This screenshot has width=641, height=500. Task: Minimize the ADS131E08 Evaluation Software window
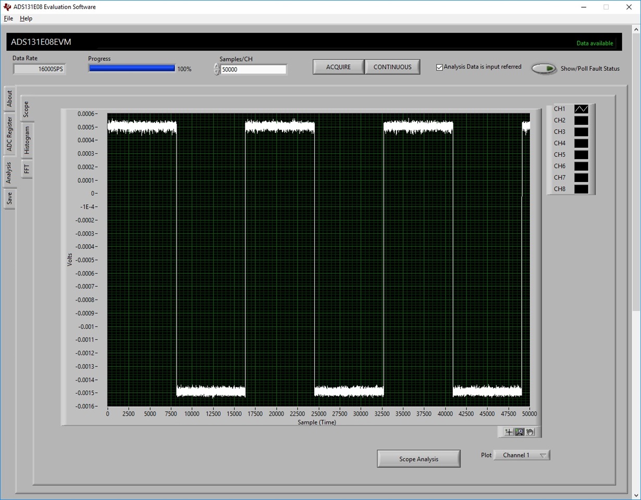[x=583, y=7]
